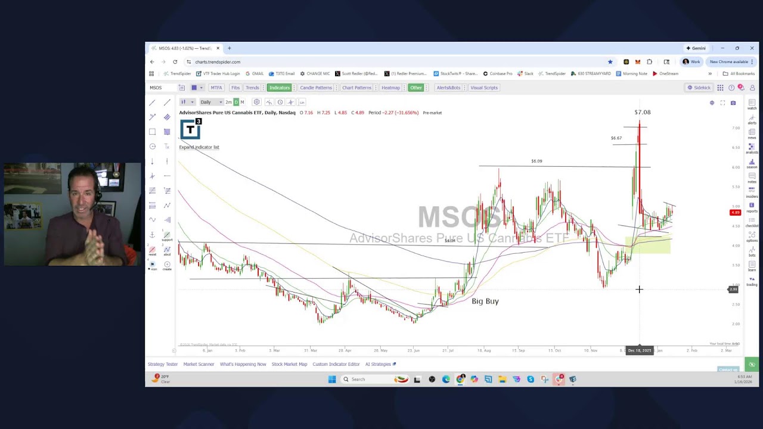Select the rectangle drawing tool
This screenshot has height=429, width=763.
[153, 132]
